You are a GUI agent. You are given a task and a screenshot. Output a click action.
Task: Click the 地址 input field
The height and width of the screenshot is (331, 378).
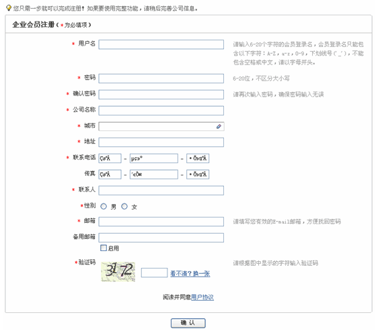(161, 142)
